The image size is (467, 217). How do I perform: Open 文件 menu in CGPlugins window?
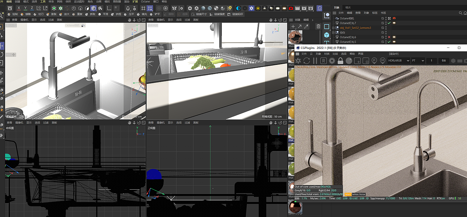click(305, 54)
